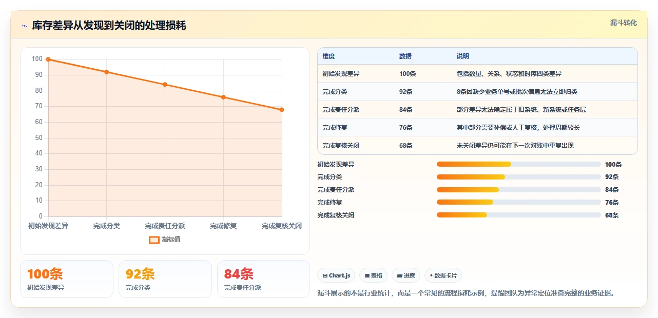Open the 92条 完成分类 stat card
Image resolution: width=658 pixels, height=318 pixels.
(165, 279)
